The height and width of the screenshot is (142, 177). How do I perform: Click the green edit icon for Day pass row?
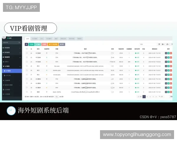[x=168, y=66]
